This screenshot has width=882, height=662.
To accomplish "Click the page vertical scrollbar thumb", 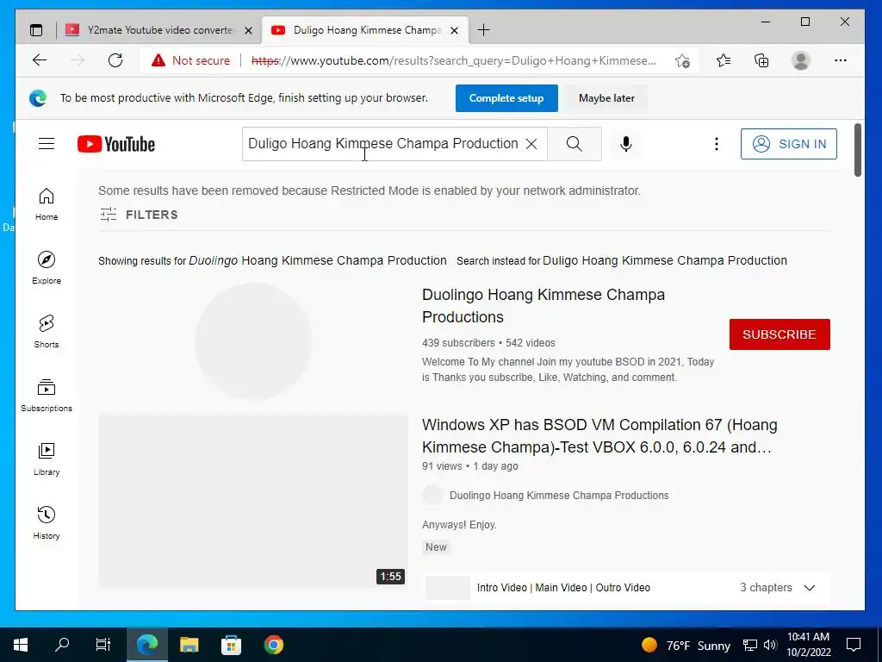I will coord(858,150).
